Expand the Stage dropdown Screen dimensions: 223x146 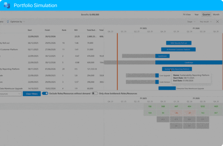click(191, 21)
